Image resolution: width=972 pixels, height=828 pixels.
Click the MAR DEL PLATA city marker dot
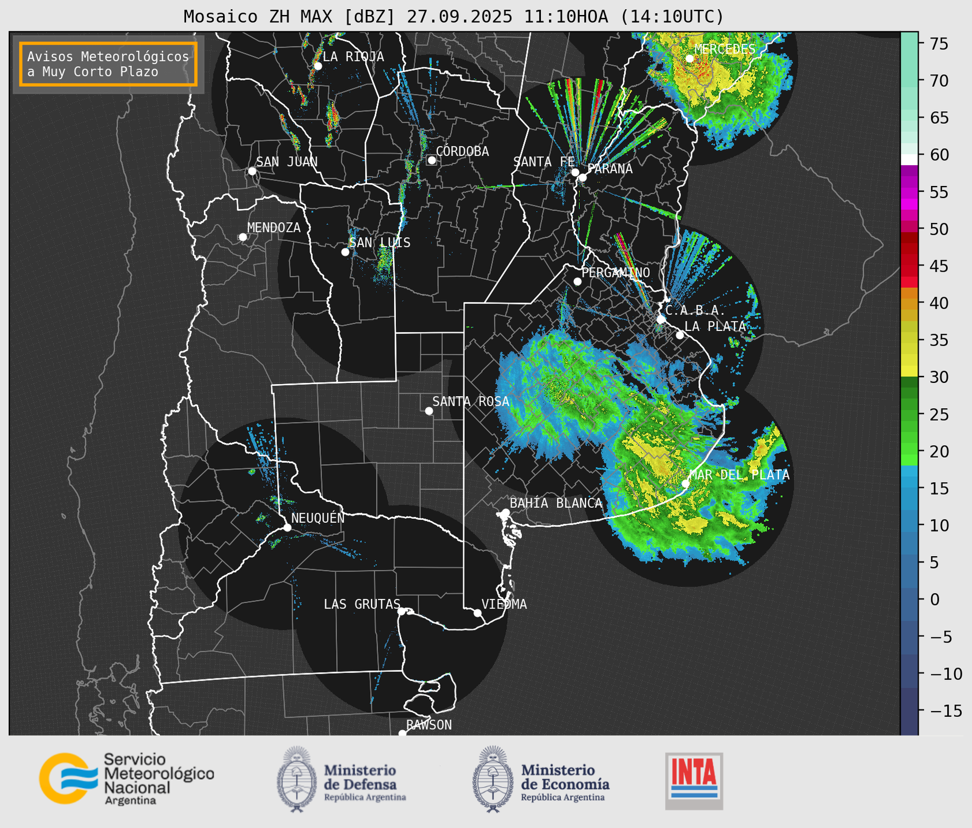686,484
